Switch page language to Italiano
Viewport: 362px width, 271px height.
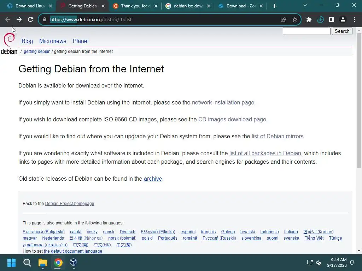[291, 232]
